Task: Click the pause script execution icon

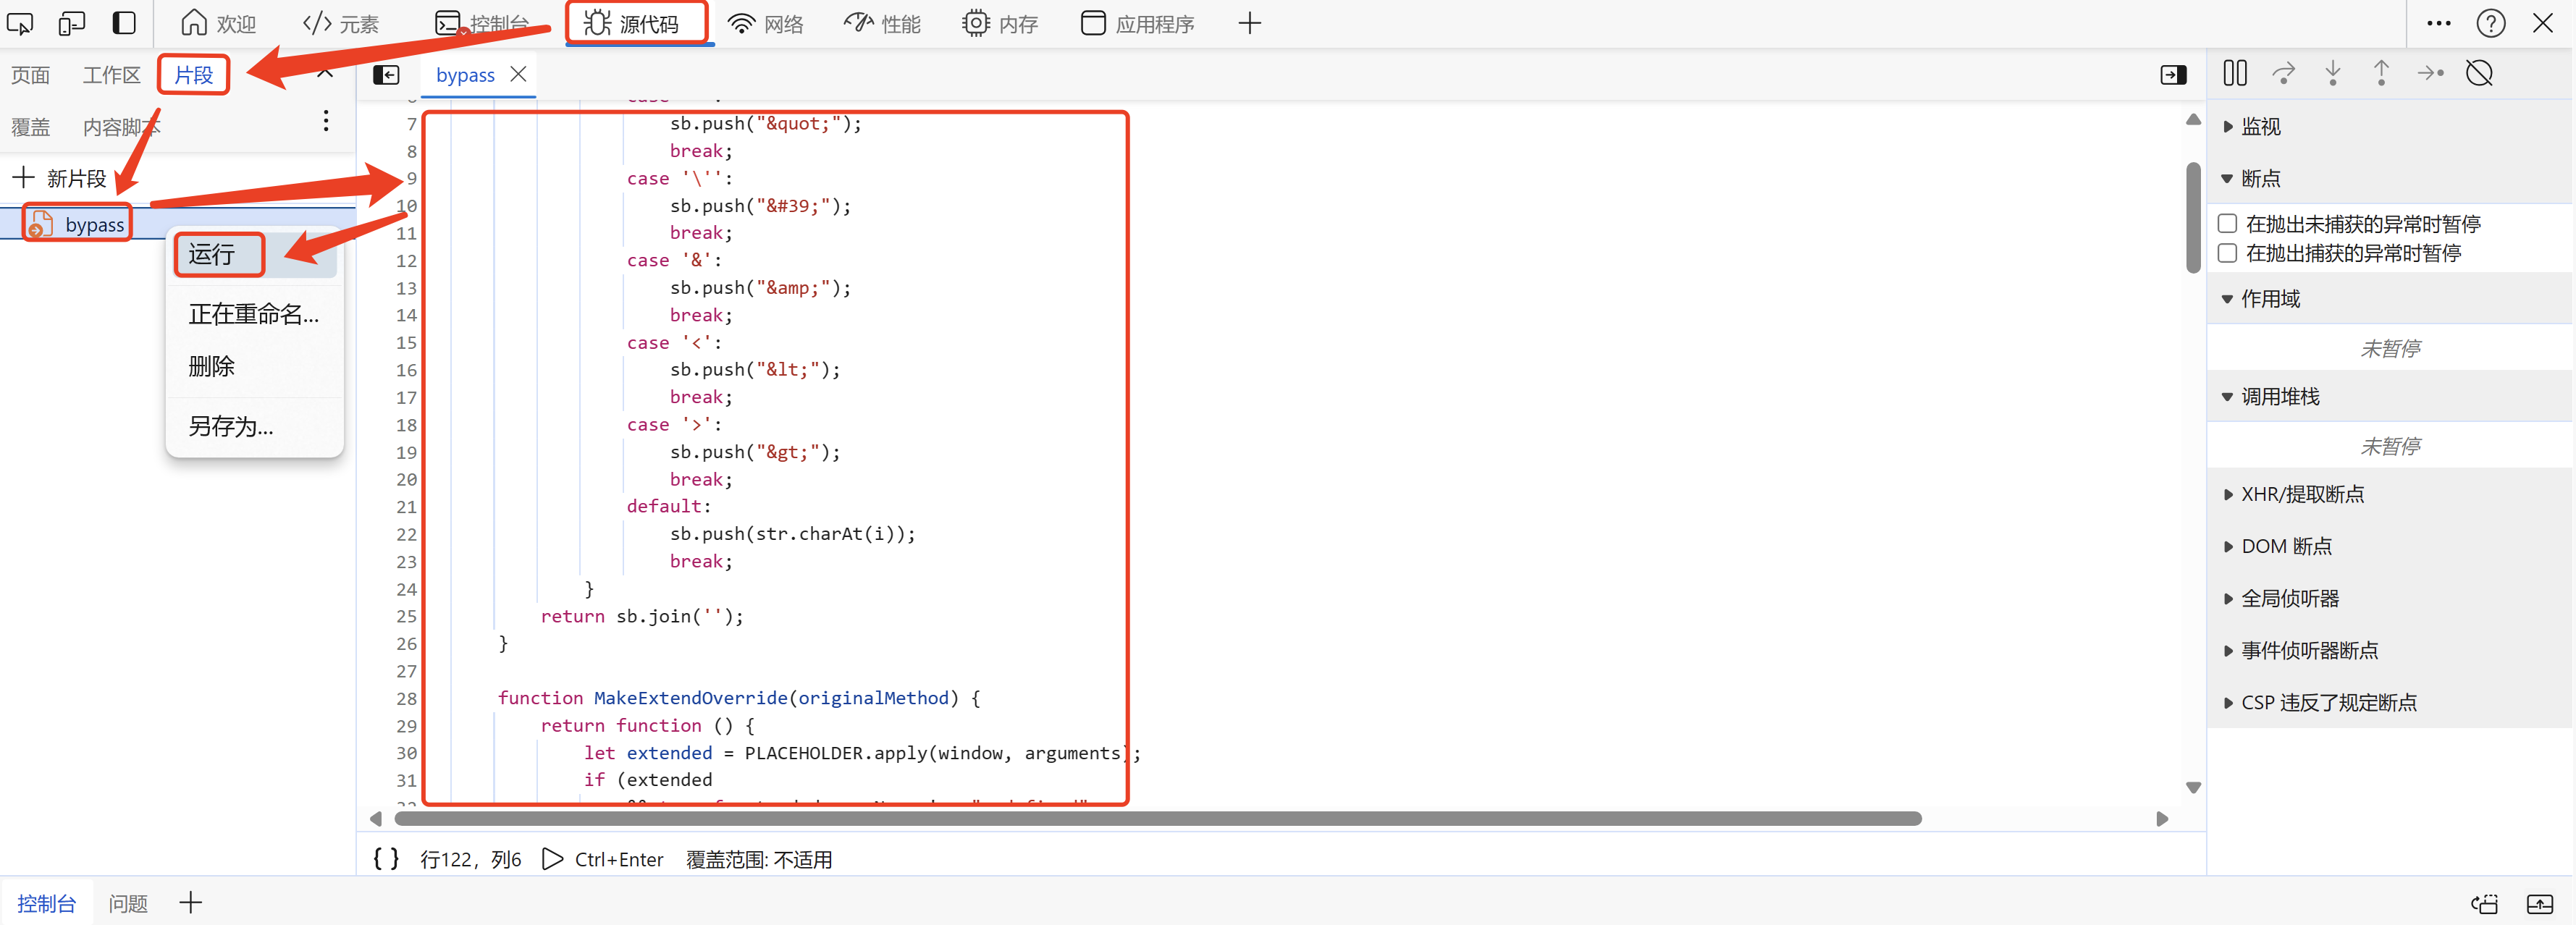Action: click(2234, 73)
